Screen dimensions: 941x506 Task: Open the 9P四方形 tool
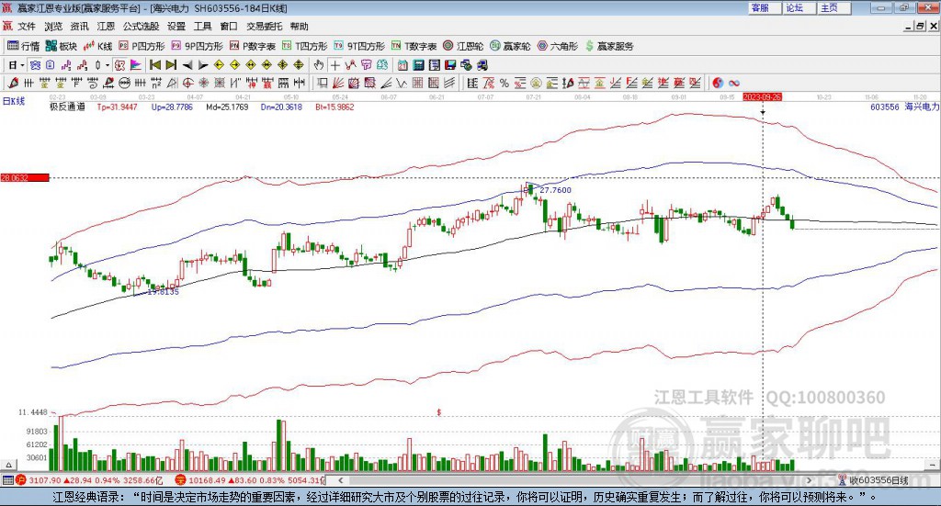click(x=197, y=46)
